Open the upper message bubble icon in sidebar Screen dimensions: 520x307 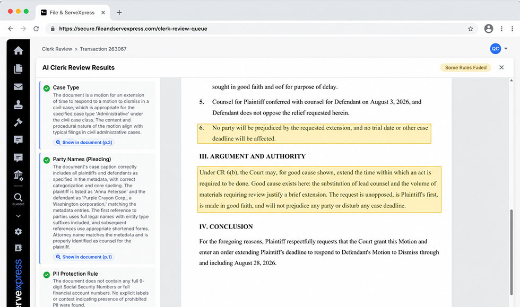coord(18,140)
